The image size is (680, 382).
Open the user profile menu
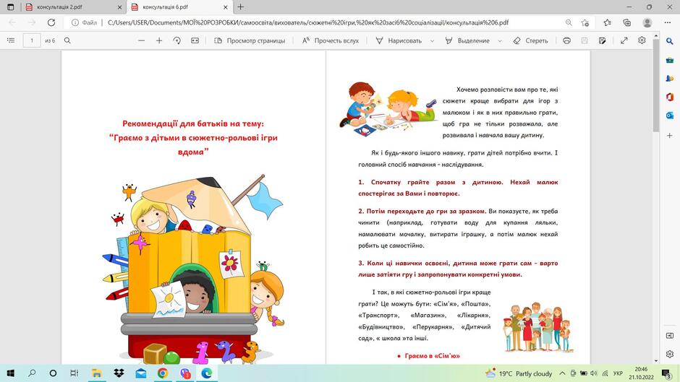pos(647,22)
